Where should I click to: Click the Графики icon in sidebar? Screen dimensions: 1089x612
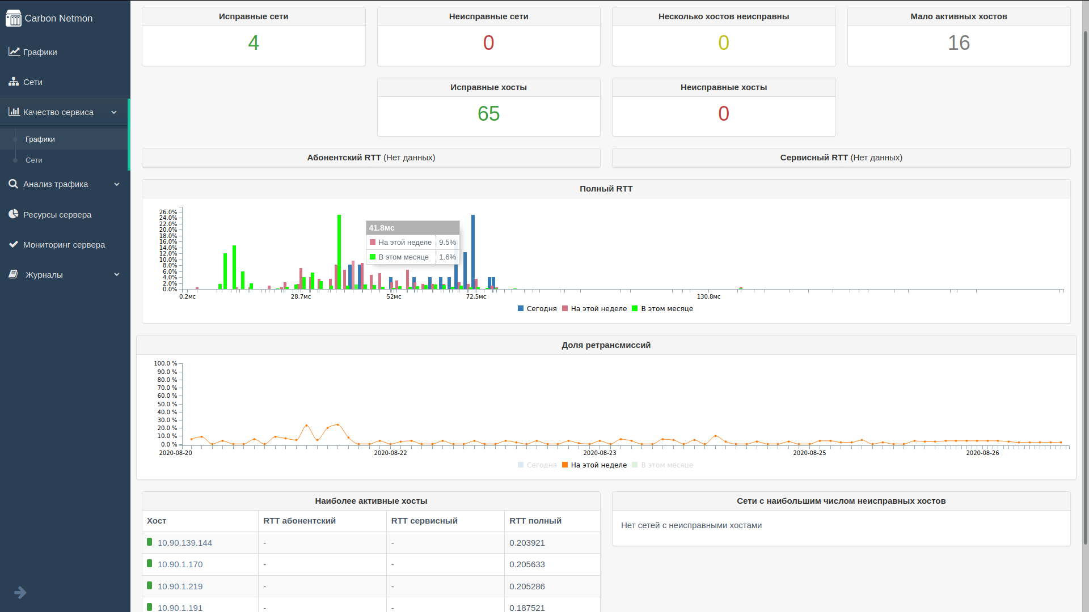[14, 52]
